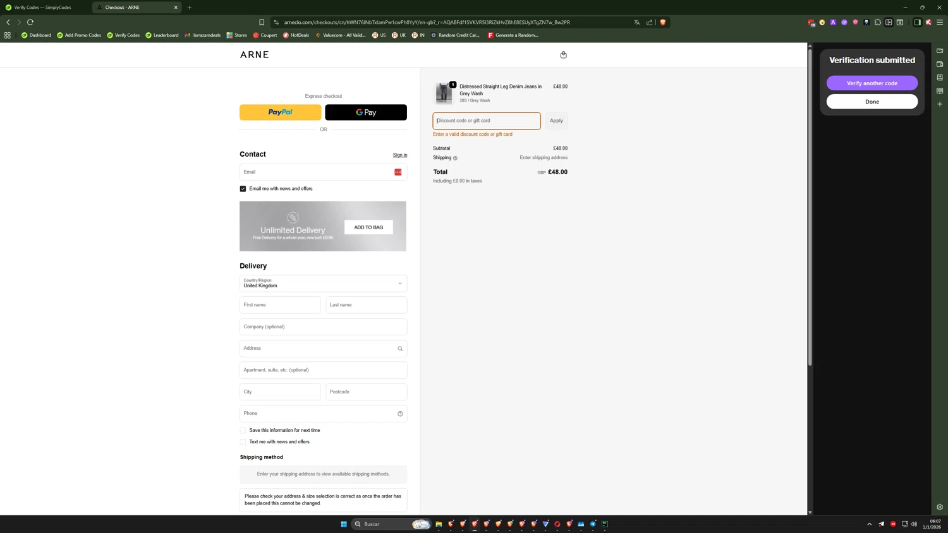948x533 pixels.
Task: Open the HotDeals bookmark
Action: (296, 35)
